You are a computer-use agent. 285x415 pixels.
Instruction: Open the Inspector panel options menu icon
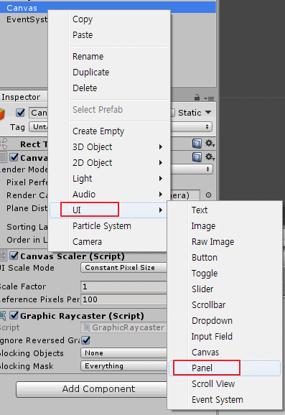(209, 98)
